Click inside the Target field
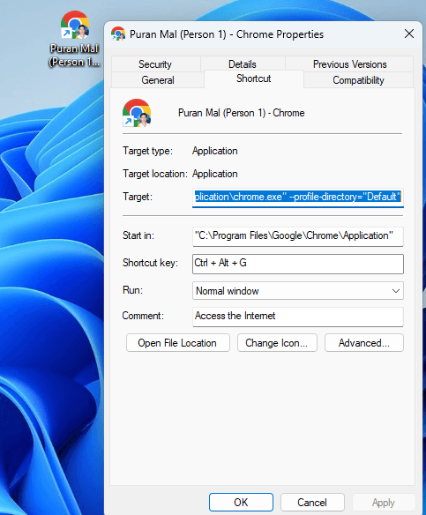Viewport: 426px width, 515px height. [x=298, y=198]
